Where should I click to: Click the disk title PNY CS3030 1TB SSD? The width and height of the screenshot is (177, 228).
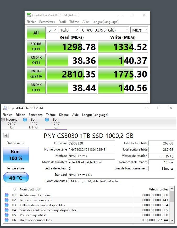click(x=88, y=136)
